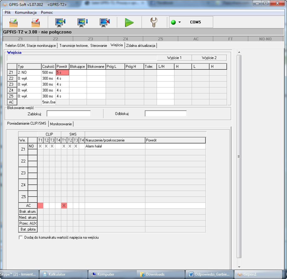Click highlighted Z1 Powrót cell '5 s'
Image resolution: width=287 pixels, height=279 pixels.
63,72
